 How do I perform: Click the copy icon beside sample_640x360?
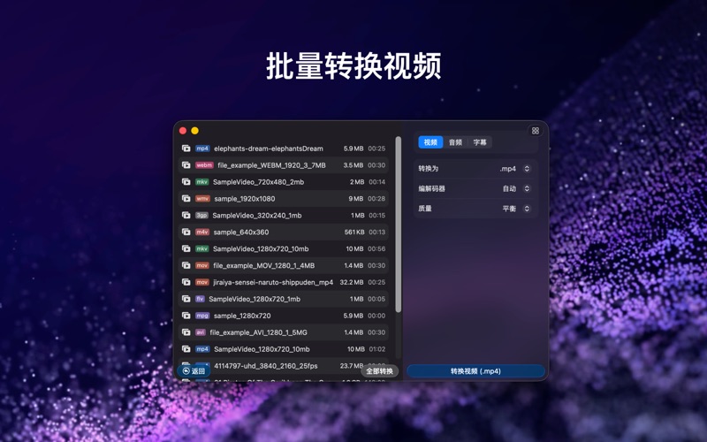(x=186, y=232)
